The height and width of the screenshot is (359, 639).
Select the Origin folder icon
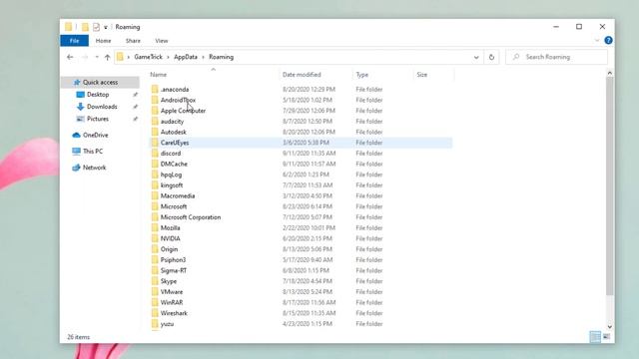coord(155,249)
